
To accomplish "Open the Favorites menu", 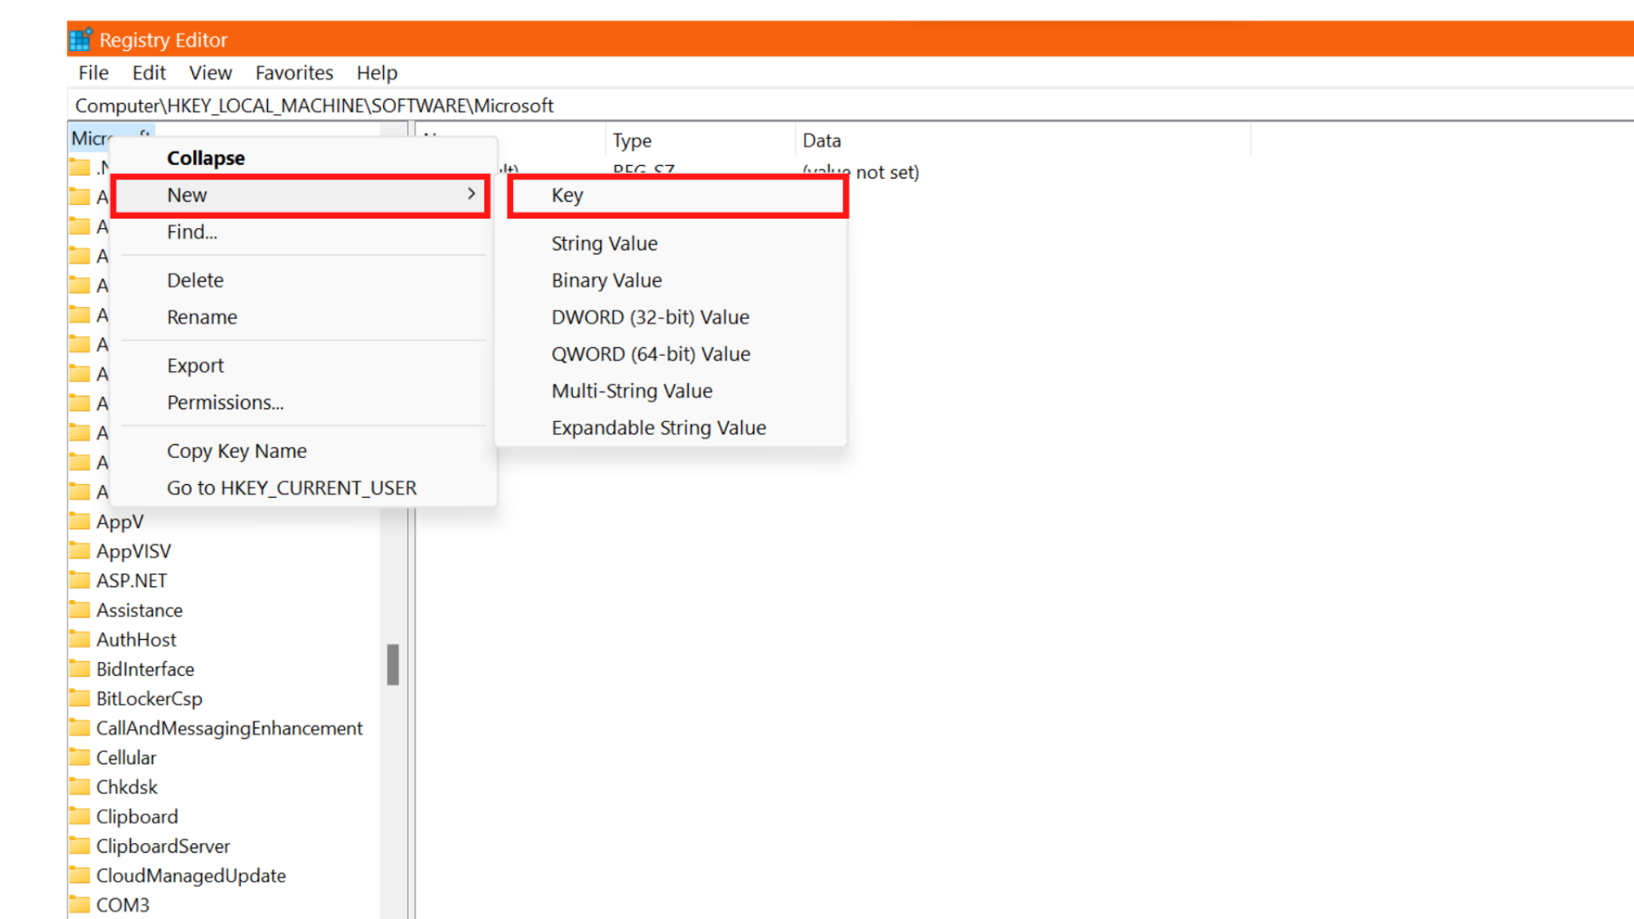I will point(294,73).
